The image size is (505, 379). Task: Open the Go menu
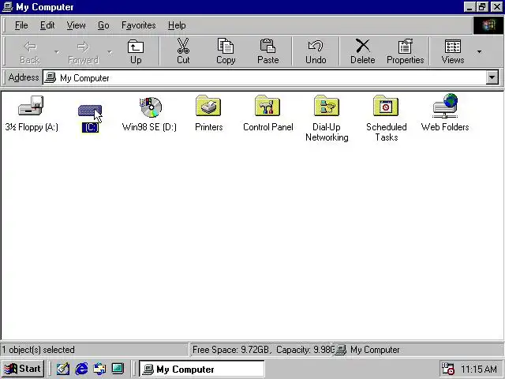(103, 25)
